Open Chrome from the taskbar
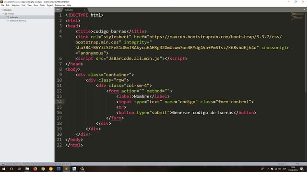Viewport: 307px width, 172px height. pos(43,169)
